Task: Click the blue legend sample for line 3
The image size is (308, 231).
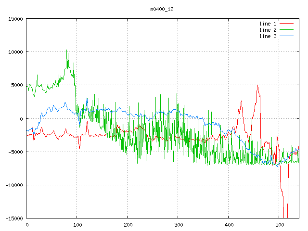Action: click(286, 36)
